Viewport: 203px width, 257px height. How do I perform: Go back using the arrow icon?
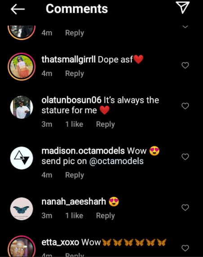[x=18, y=9]
